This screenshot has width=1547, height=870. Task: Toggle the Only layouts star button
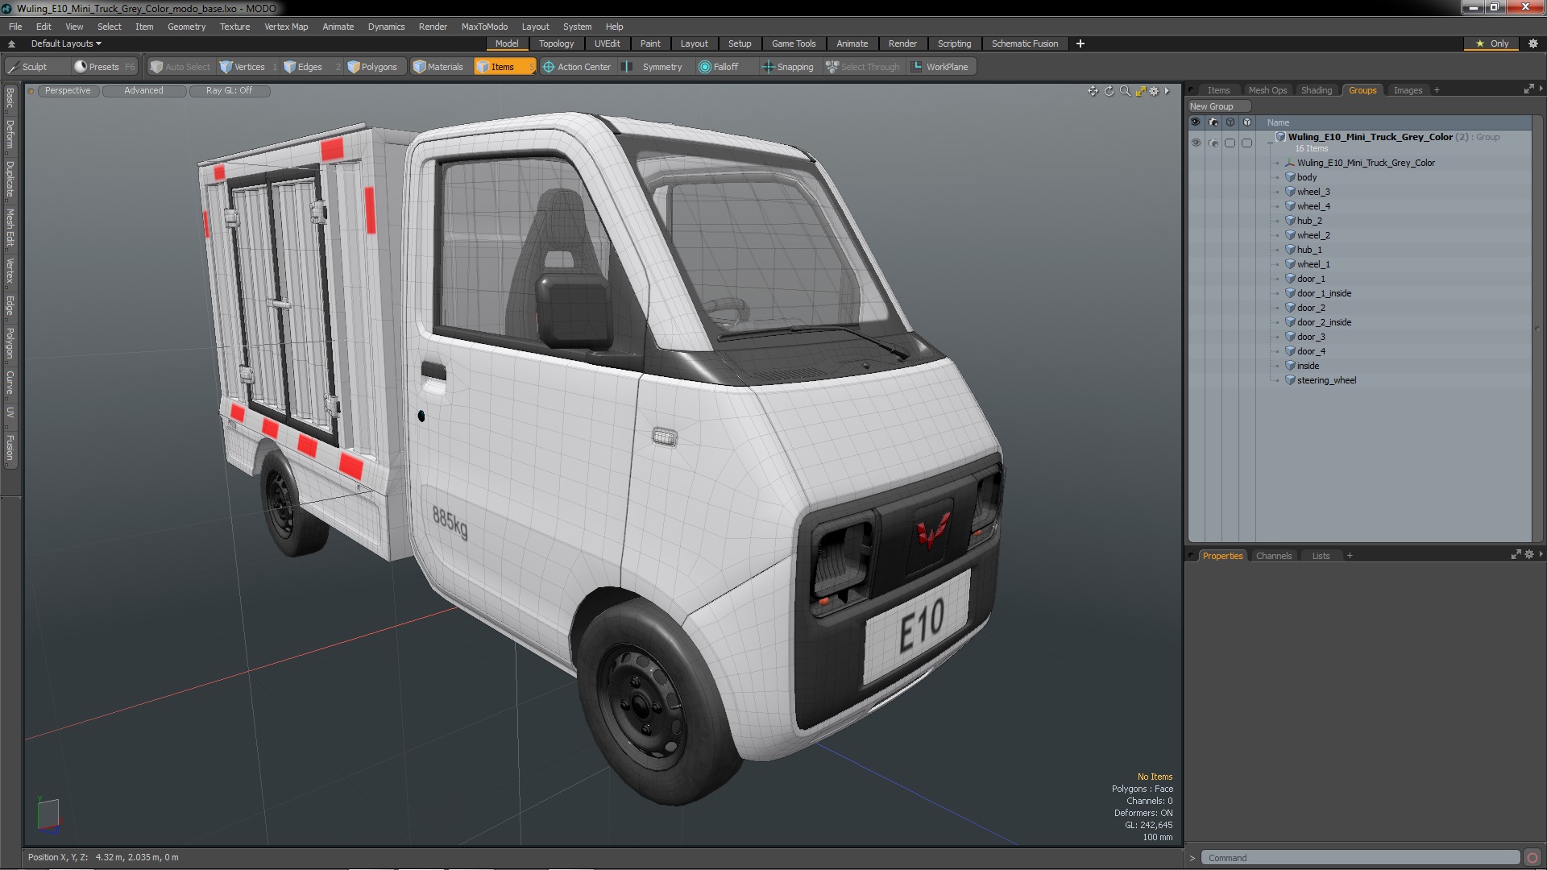(1492, 43)
